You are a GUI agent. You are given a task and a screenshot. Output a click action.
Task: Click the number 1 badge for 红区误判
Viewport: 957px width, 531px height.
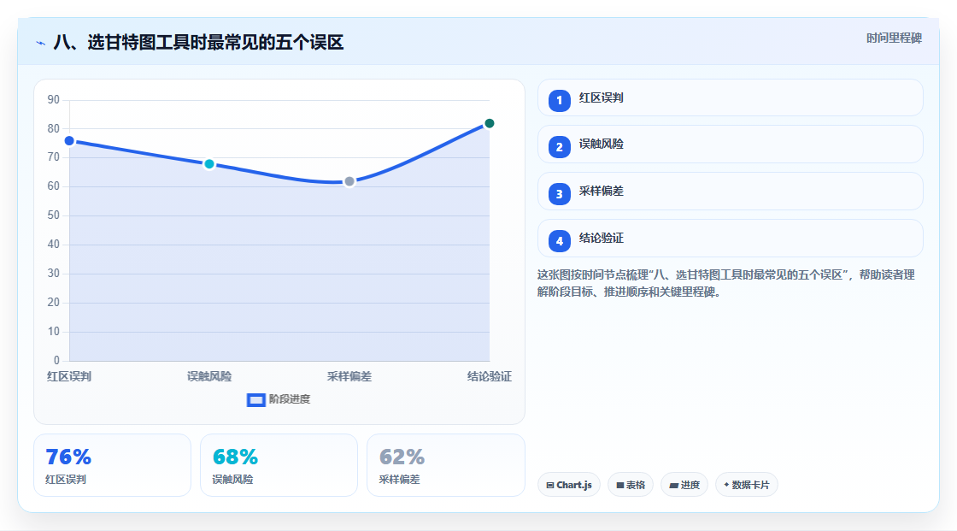pyautogui.click(x=559, y=100)
